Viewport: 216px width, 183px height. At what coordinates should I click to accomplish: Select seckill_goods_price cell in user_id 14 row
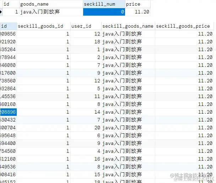pyautogui.click(x=184, y=112)
